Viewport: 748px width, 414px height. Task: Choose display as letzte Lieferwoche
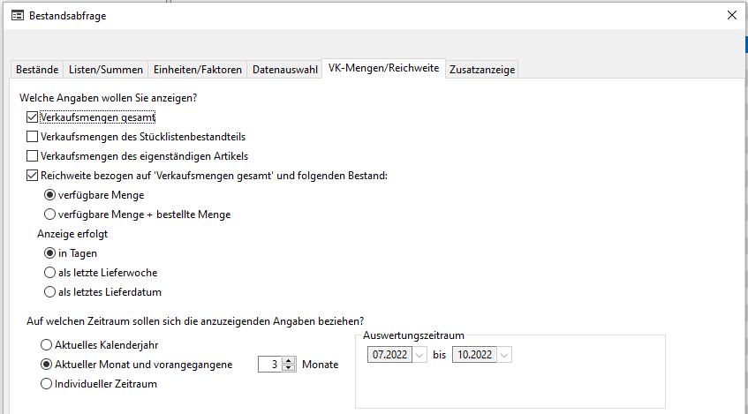(x=50, y=273)
